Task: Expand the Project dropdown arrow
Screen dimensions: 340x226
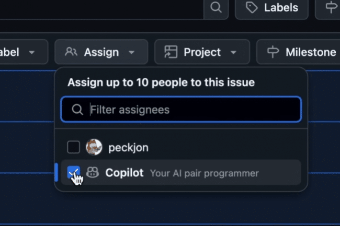Action: pyautogui.click(x=233, y=52)
